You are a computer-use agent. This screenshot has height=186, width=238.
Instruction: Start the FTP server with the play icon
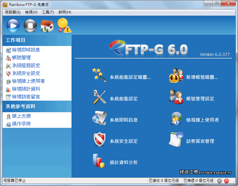click(13, 25)
